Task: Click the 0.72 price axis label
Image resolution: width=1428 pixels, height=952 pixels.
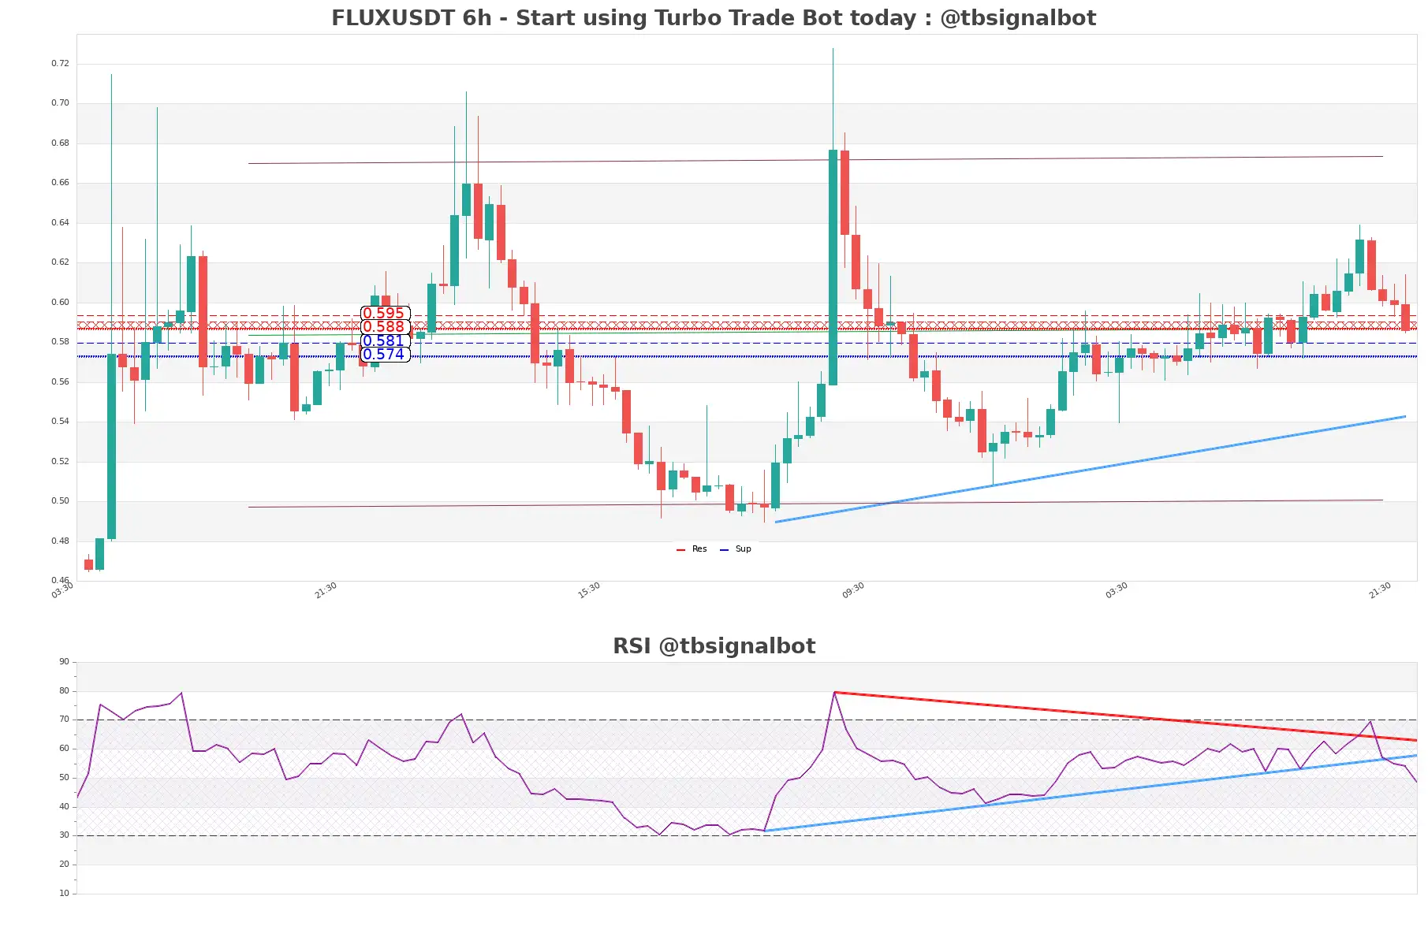Action: (x=60, y=64)
